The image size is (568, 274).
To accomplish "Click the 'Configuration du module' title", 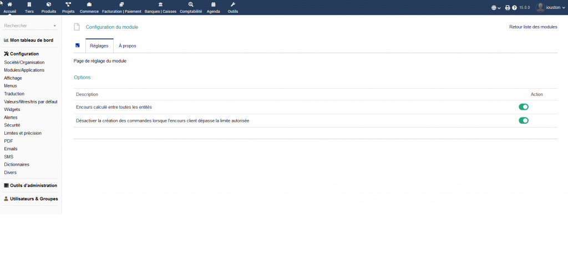I will (112, 27).
